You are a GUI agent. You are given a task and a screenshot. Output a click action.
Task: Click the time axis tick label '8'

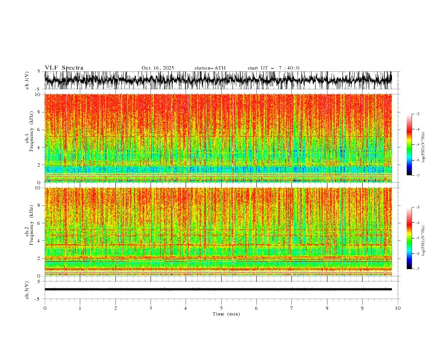coord(327,308)
